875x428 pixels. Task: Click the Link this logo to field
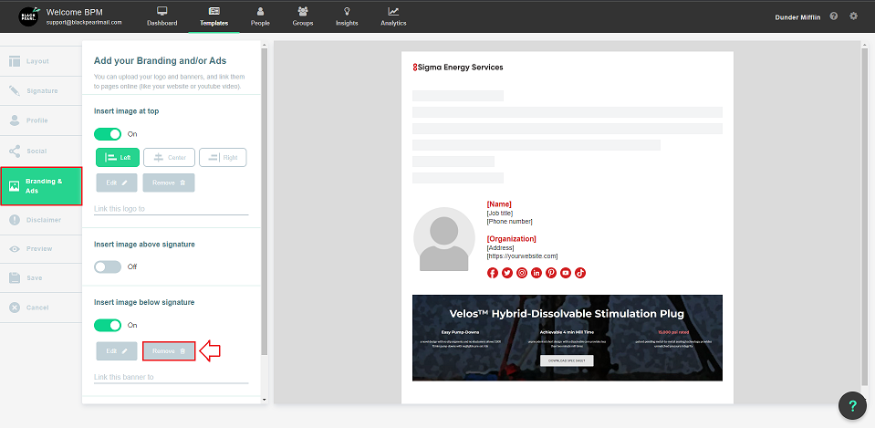tap(171, 209)
